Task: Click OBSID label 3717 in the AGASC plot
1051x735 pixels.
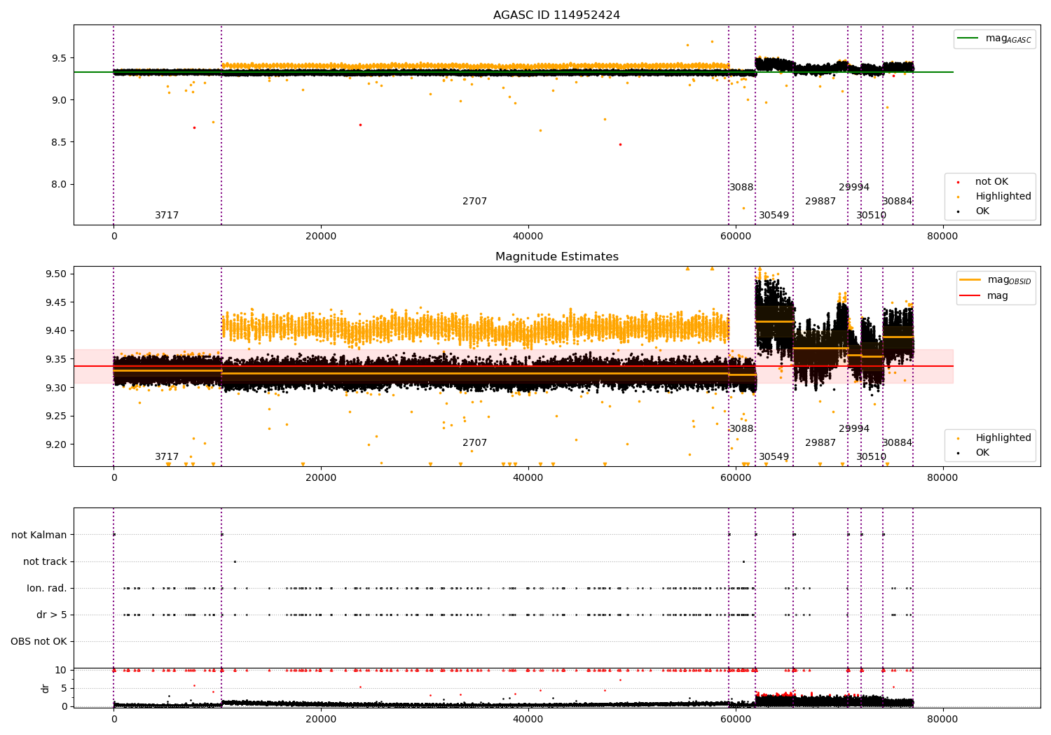Action: coord(167,216)
